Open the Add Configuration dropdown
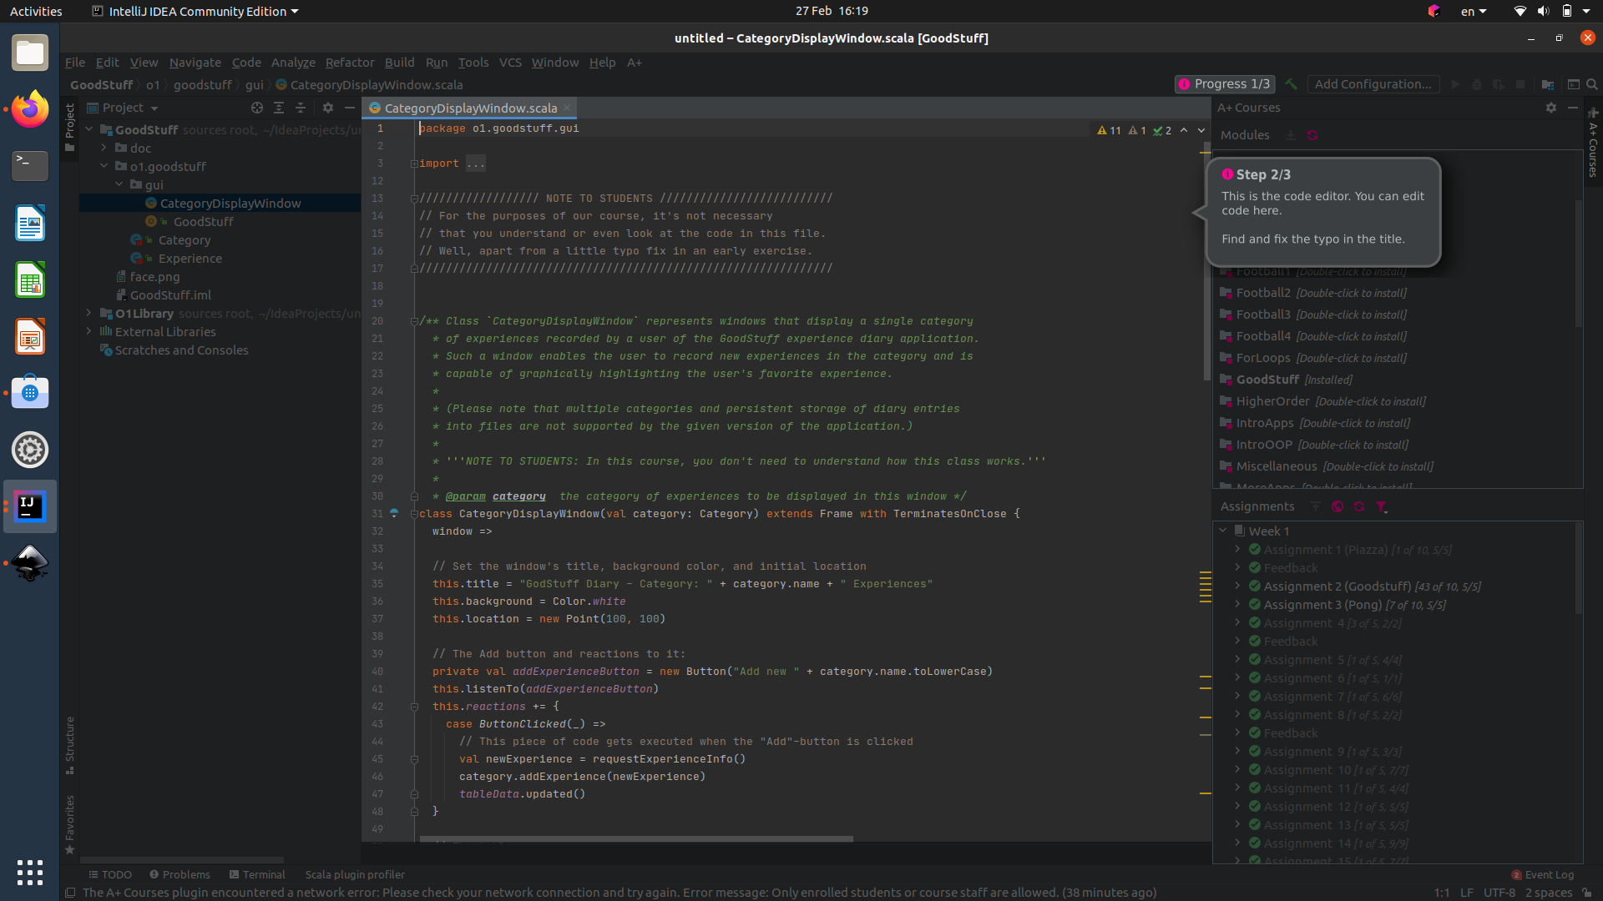The height and width of the screenshot is (901, 1603). tap(1373, 84)
